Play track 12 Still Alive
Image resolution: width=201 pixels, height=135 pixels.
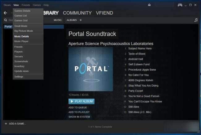click(134, 107)
